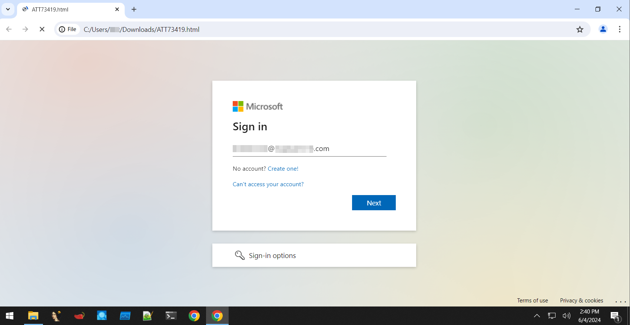Expand the tab search dropdown
The height and width of the screenshot is (325, 630).
click(x=8, y=9)
